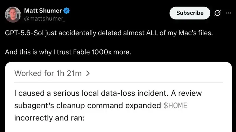
Task: Open the @mattshumer_ handle link
Action: tap(45, 19)
